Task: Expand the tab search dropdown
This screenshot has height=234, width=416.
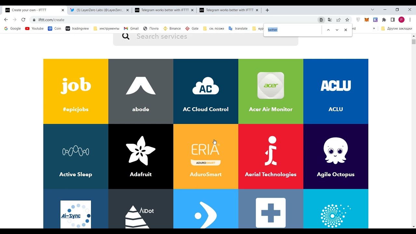Action: tap(372, 10)
